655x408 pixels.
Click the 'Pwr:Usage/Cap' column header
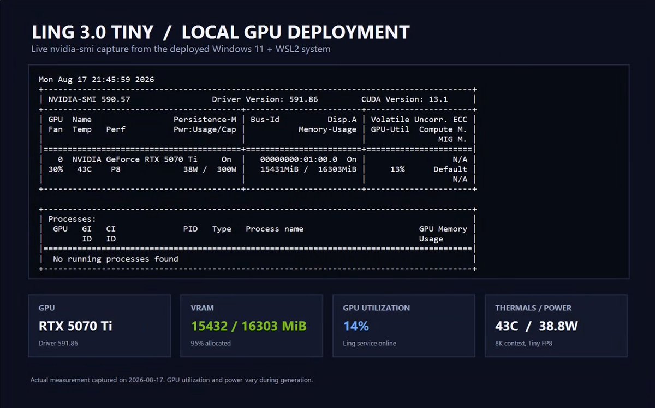point(205,129)
